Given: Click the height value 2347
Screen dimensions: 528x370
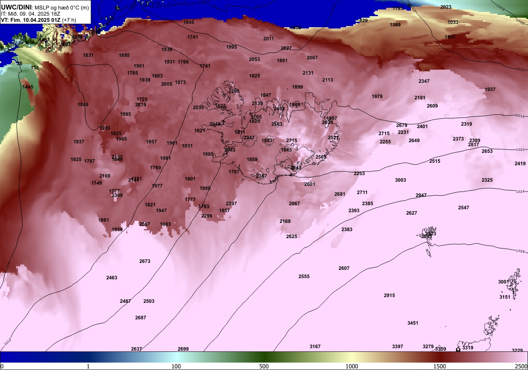Looking at the screenshot, I should pyautogui.click(x=424, y=81).
